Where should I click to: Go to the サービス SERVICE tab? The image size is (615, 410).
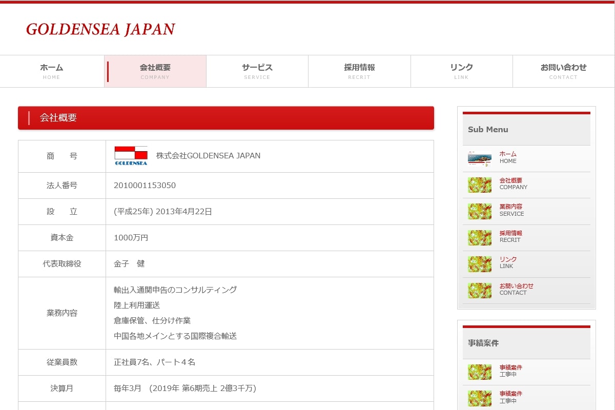pyautogui.click(x=257, y=71)
